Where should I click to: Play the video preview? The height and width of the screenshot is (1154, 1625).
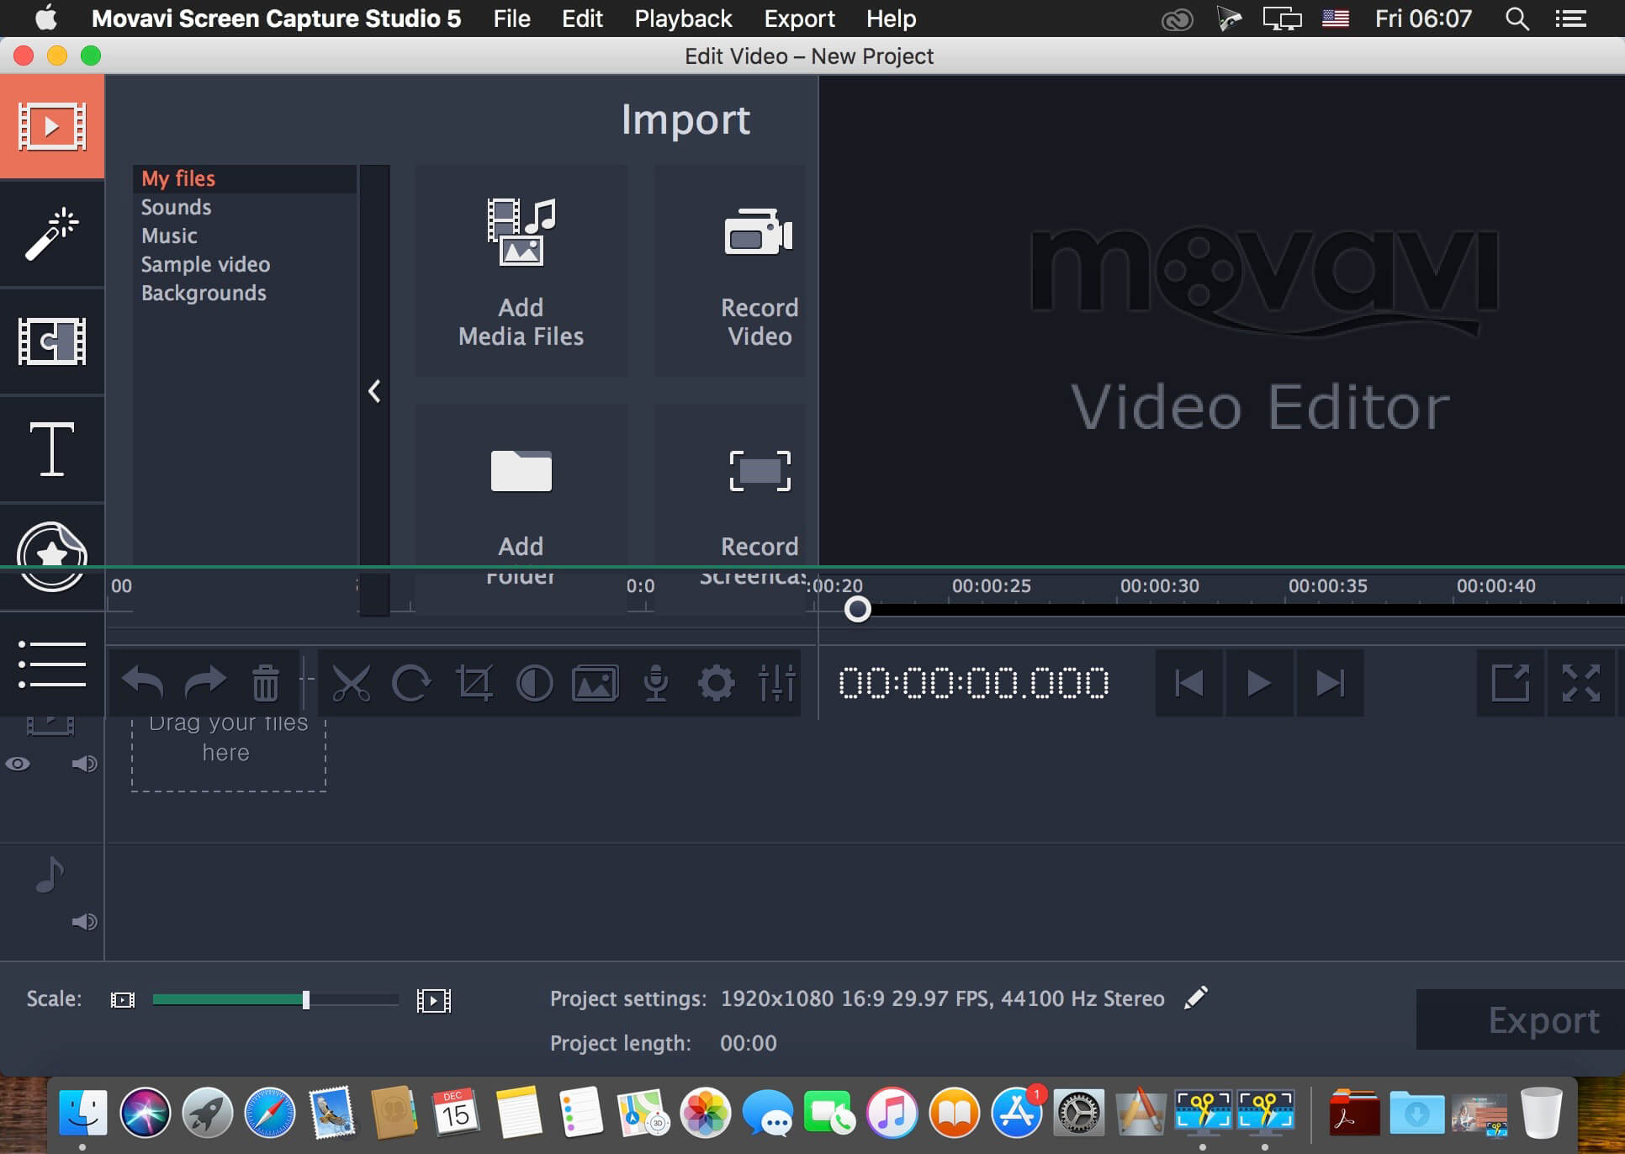(1259, 683)
